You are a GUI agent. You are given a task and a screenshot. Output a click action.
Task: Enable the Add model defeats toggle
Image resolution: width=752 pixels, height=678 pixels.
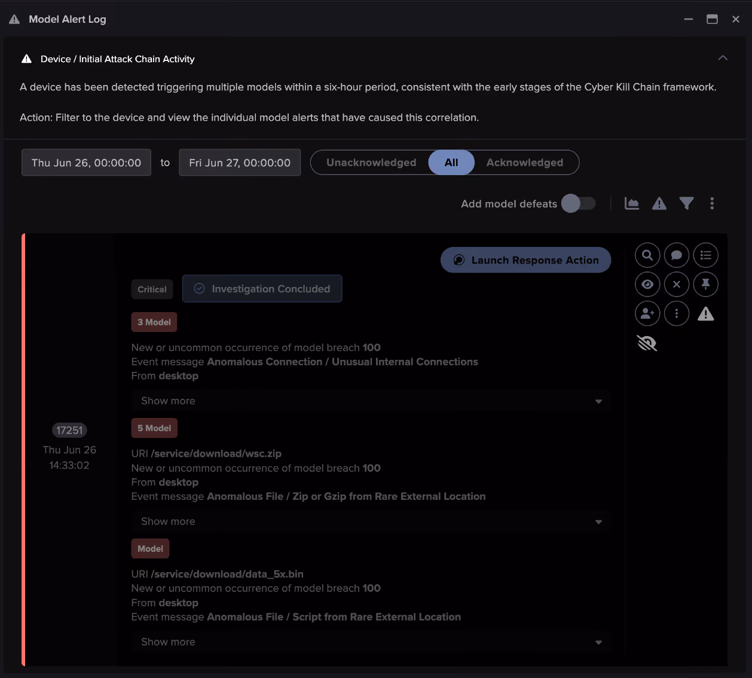click(x=578, y=203)
